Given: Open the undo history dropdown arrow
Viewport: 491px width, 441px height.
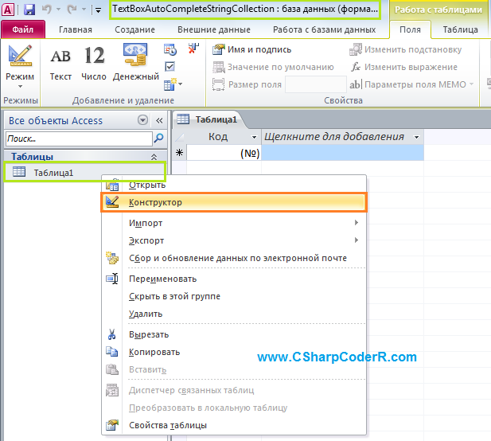Looking at the screenshot, I should 58,10.
